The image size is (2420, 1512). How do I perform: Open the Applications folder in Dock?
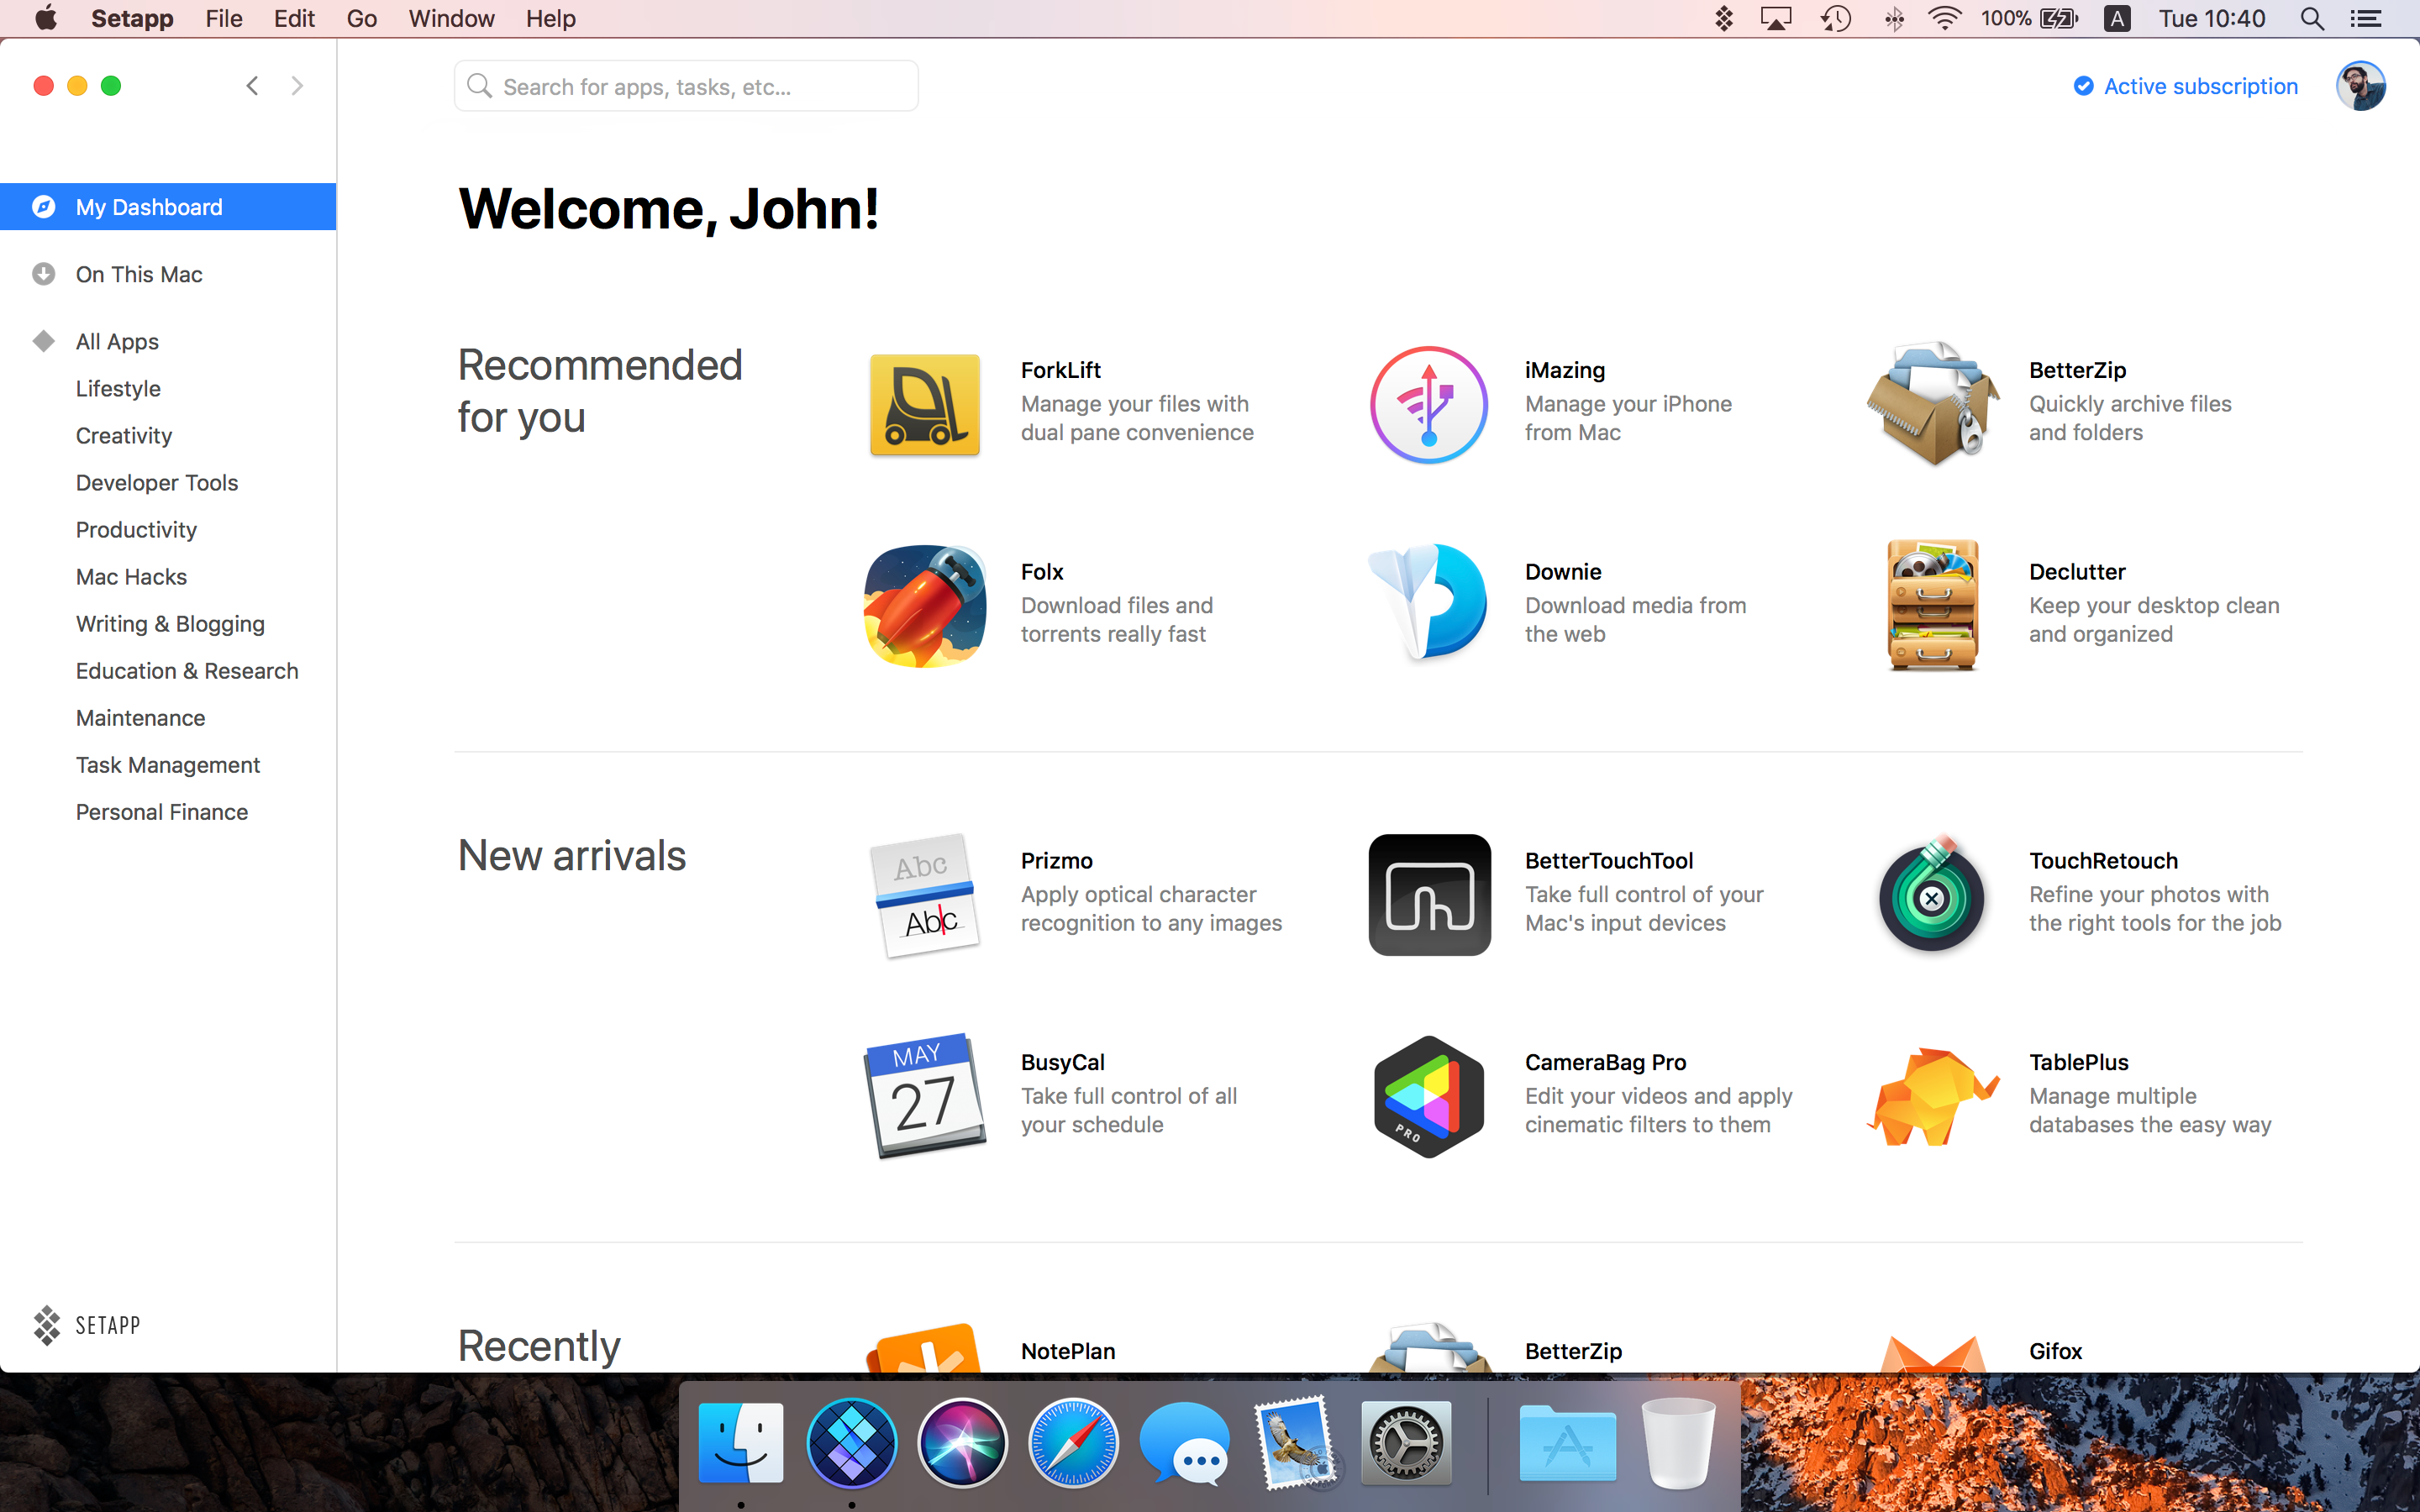click(1567, 1443)
